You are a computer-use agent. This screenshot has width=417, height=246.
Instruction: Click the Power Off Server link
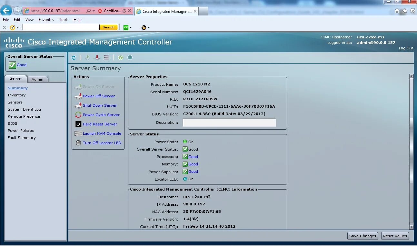point(99,96)
